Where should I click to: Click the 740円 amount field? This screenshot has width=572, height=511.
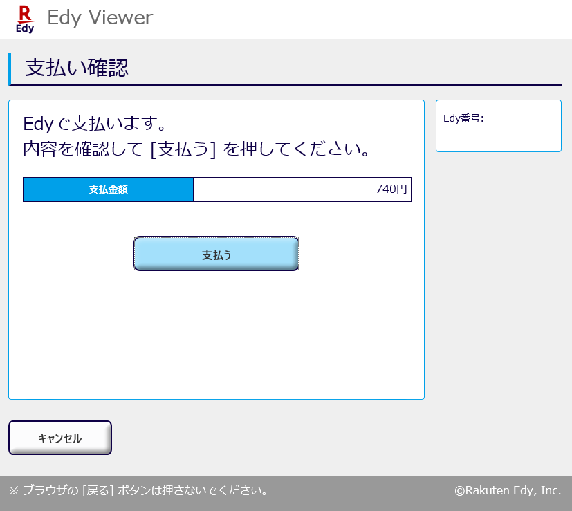(x=302, y=189)
